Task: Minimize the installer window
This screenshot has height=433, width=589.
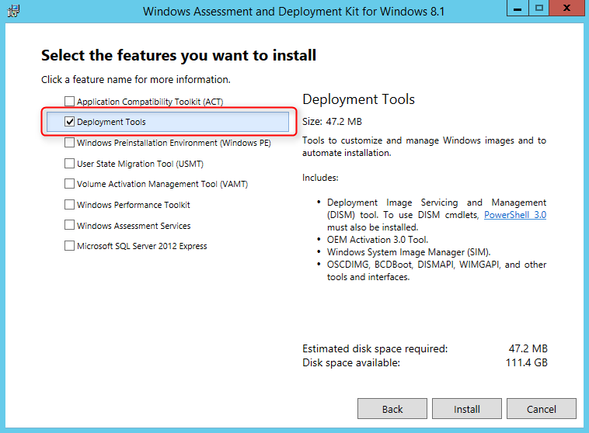Action: (516, 9)
